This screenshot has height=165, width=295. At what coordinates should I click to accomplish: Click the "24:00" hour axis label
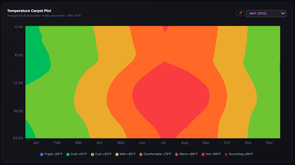[18, 138]
